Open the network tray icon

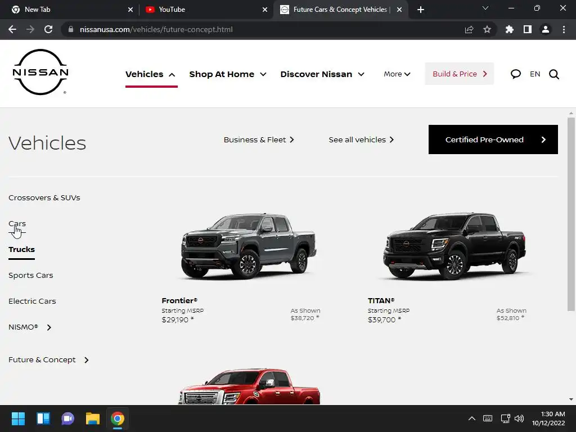(x=506, y=418)
